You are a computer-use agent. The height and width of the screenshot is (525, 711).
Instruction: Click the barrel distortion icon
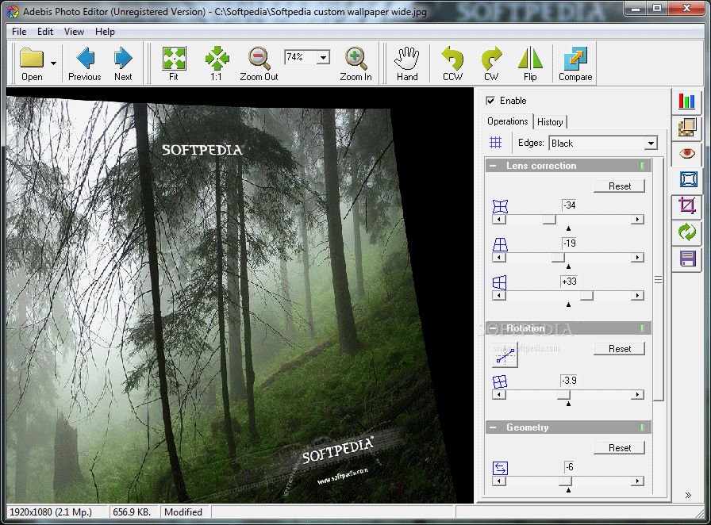coord(500,206)
